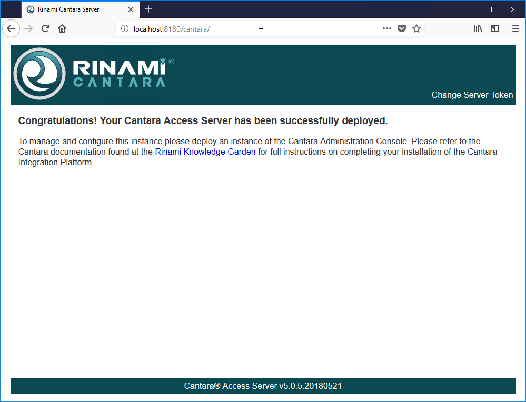Maximize the browser window
This screenshot has width=526, height=402.
pos(489,9)
